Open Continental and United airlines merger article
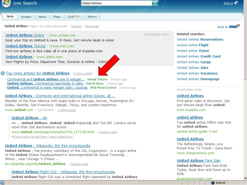The image size is (247, 185). tap(46, 79)
